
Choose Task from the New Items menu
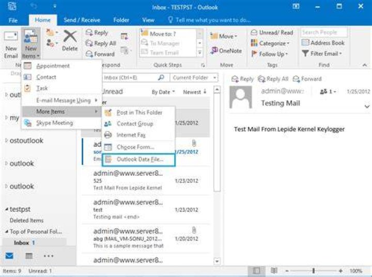pyautogui.click(x=61, y=88)
